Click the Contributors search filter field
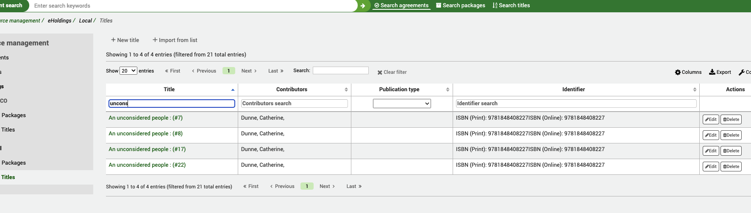Image resolution: width=751 pixels, height=213 pixels. pos(294,104)
